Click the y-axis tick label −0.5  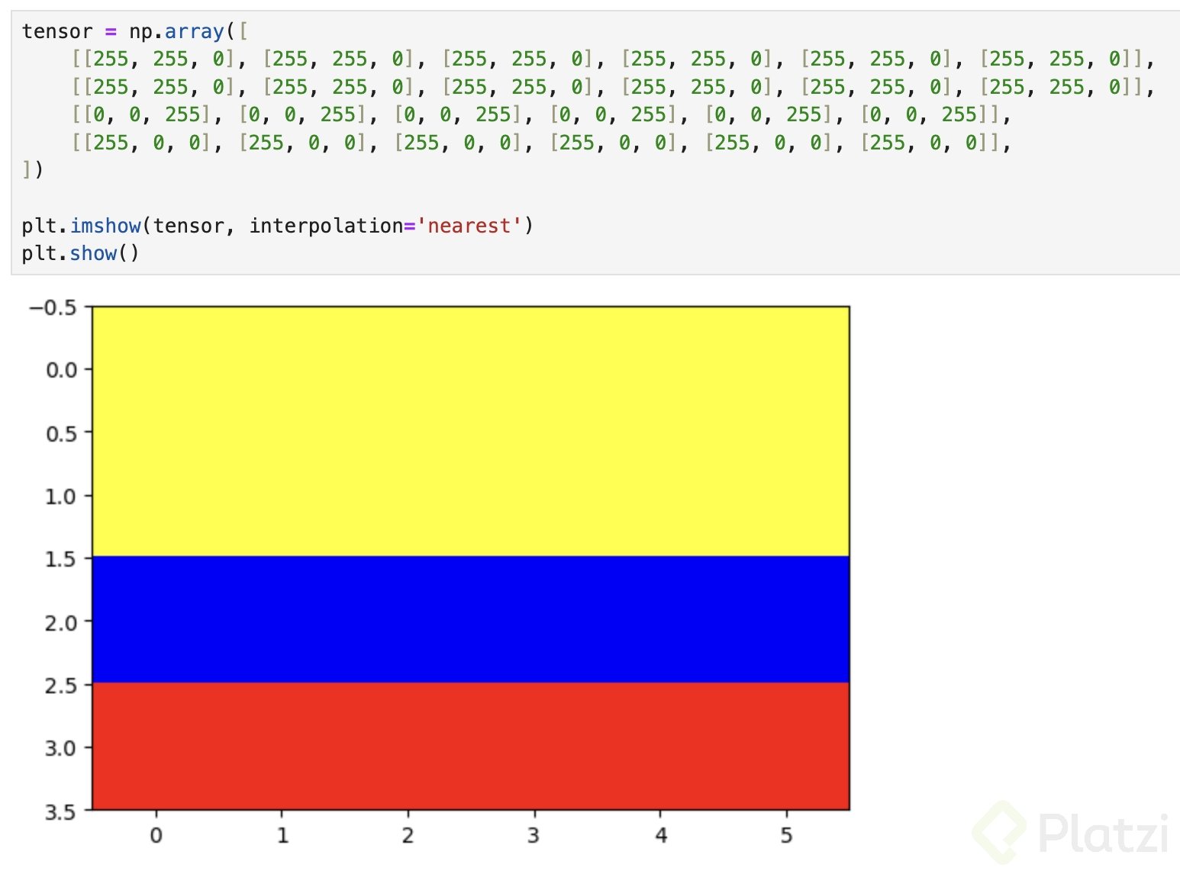point(53,307)
